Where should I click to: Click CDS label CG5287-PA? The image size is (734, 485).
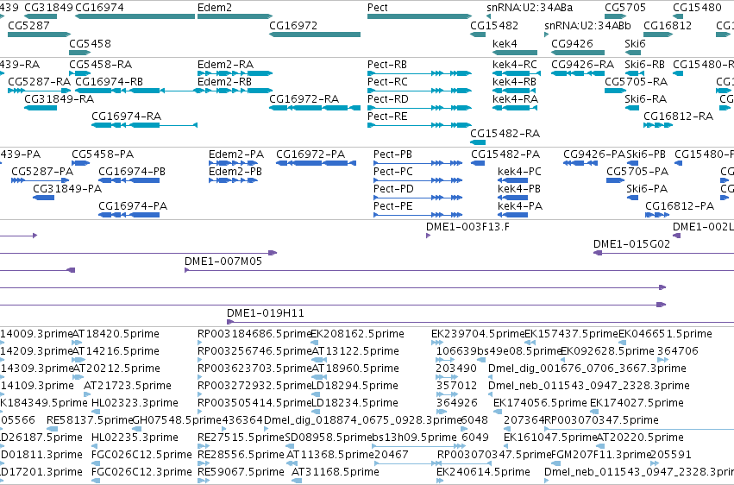42,172
